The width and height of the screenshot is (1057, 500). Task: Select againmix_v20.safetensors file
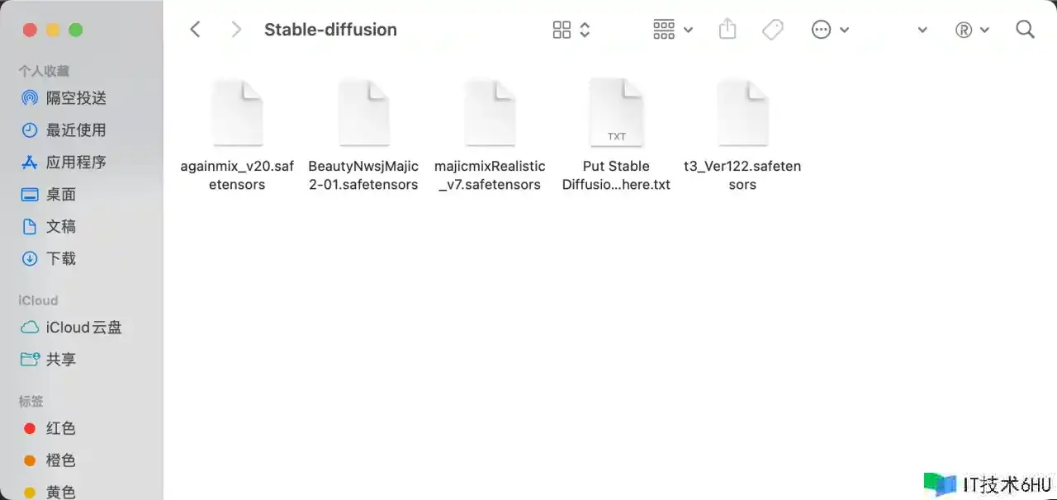[238, 114]
